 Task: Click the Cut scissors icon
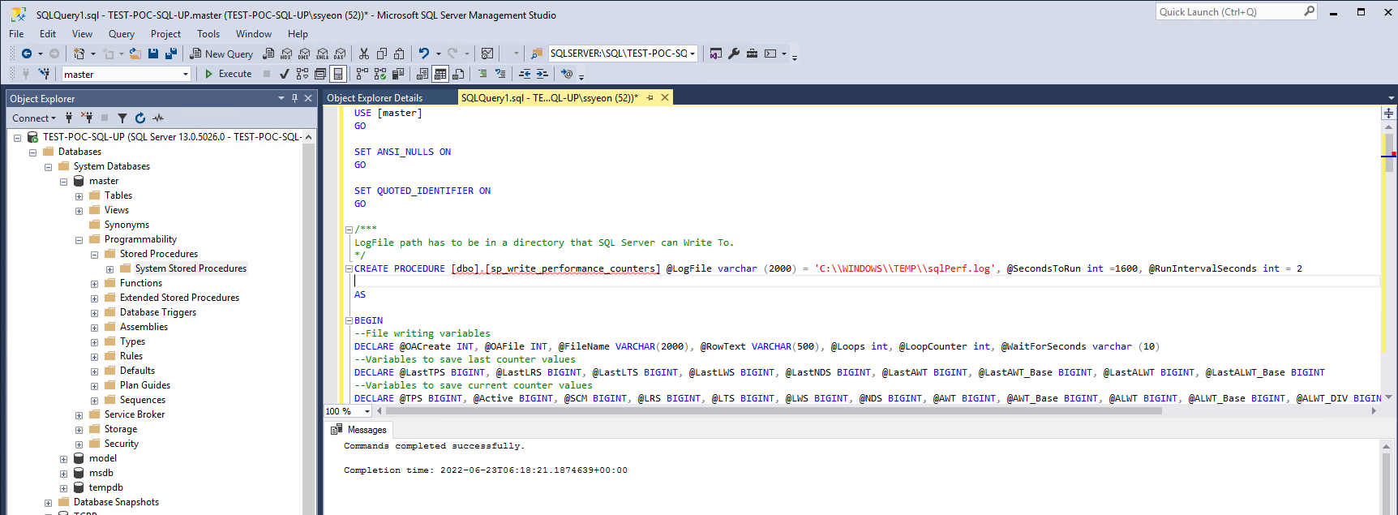click(364, 54)
